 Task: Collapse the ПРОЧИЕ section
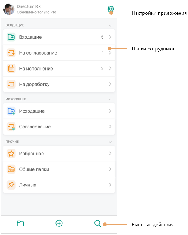pos(110,142)
